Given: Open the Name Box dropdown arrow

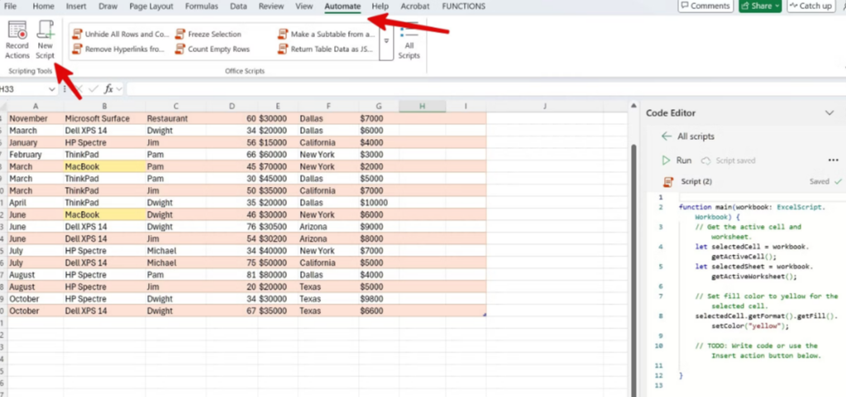Looking at the screenshot, I should pyautogui.click(x=52, y=89).
